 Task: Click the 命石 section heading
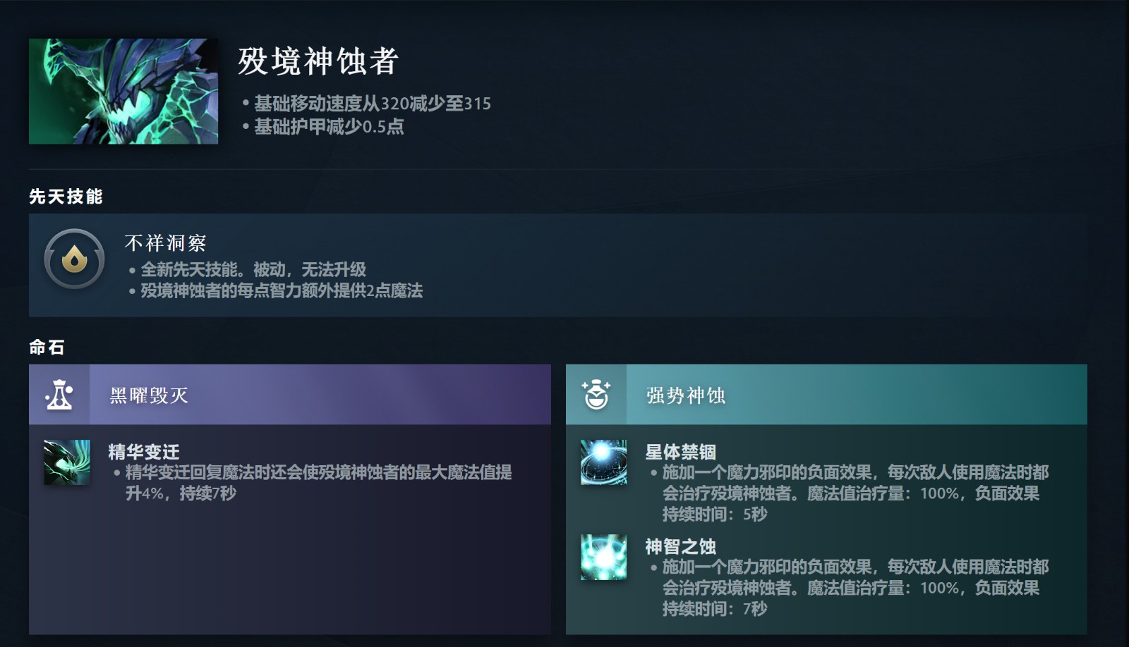coord(47,347)
